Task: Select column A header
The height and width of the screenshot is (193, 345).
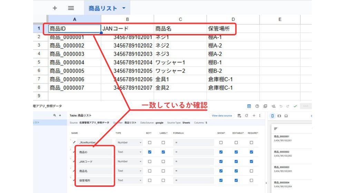Action: (75, 19)
